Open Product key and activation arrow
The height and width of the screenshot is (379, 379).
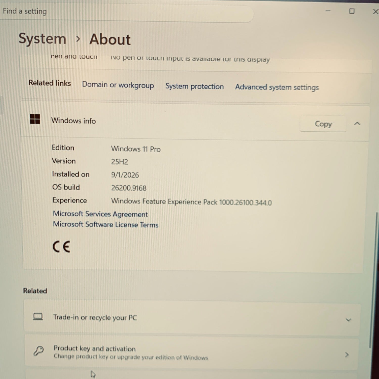click(347, 355)
